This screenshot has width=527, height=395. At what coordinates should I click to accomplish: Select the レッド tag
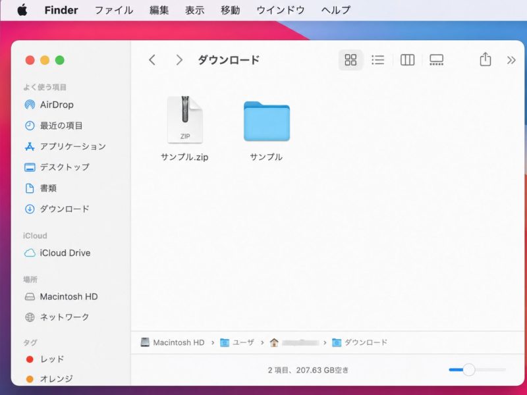45,359
